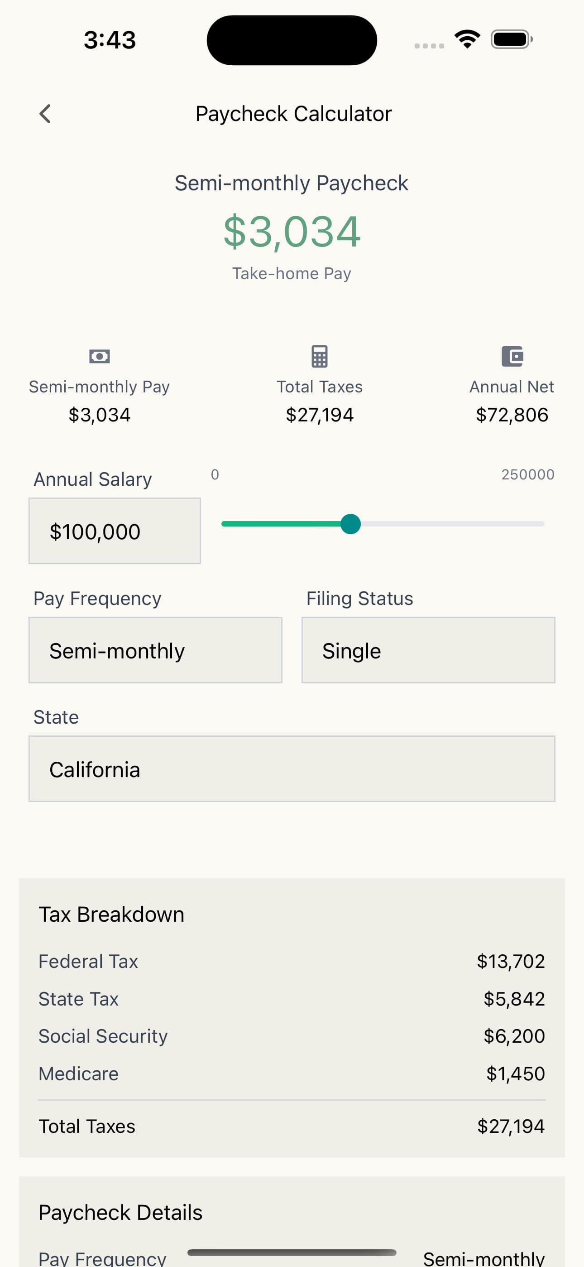The width and height of the screenshot is (584, 1267).
Task: Tap the green $3,034 take-home amount
Action: (292, 231)
